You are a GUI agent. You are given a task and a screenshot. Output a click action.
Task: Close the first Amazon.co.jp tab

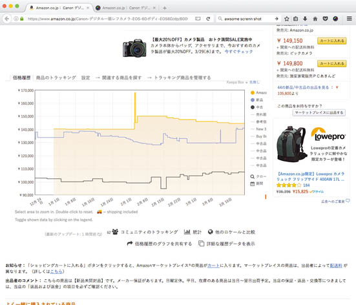tap(88, 8)
